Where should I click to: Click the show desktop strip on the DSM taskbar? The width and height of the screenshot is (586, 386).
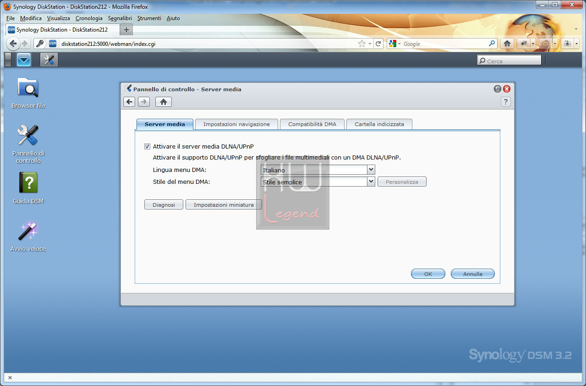coord(8,60)
